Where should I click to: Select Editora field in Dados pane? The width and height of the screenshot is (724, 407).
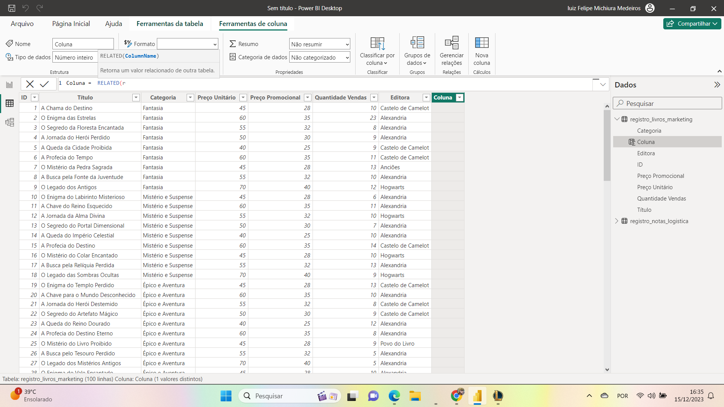tap(646, 153)
